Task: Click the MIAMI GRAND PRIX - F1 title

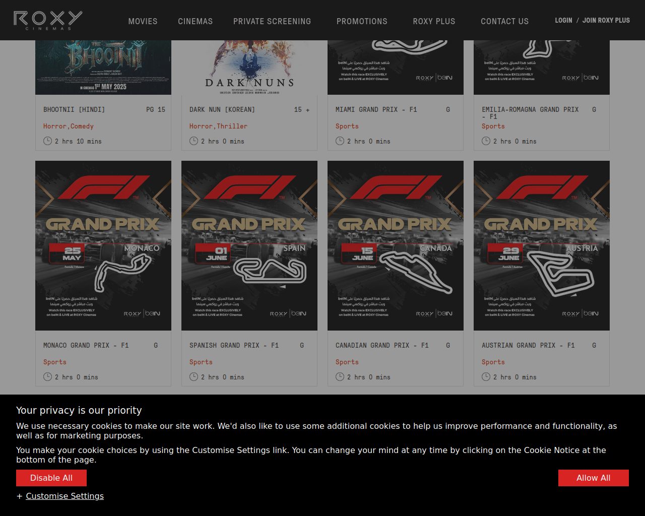Action: (x=376, y=109)
